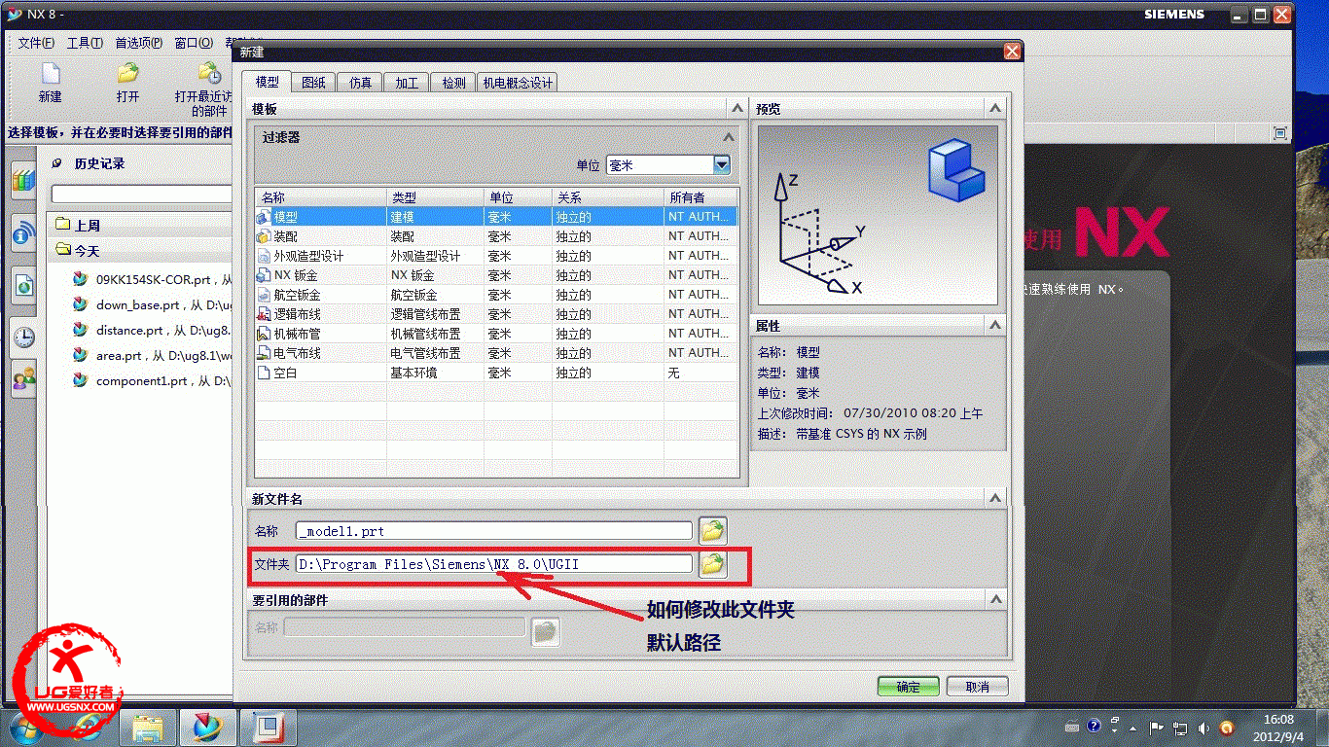Browse for 文件夹 directory folder icon
Screen dimensions: 1329x747
[x=713, y=563]
